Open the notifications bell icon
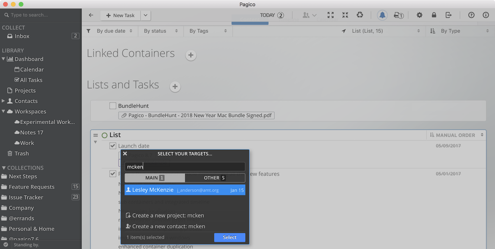This screenshot has height=249, width=495. tap(382, 15)
